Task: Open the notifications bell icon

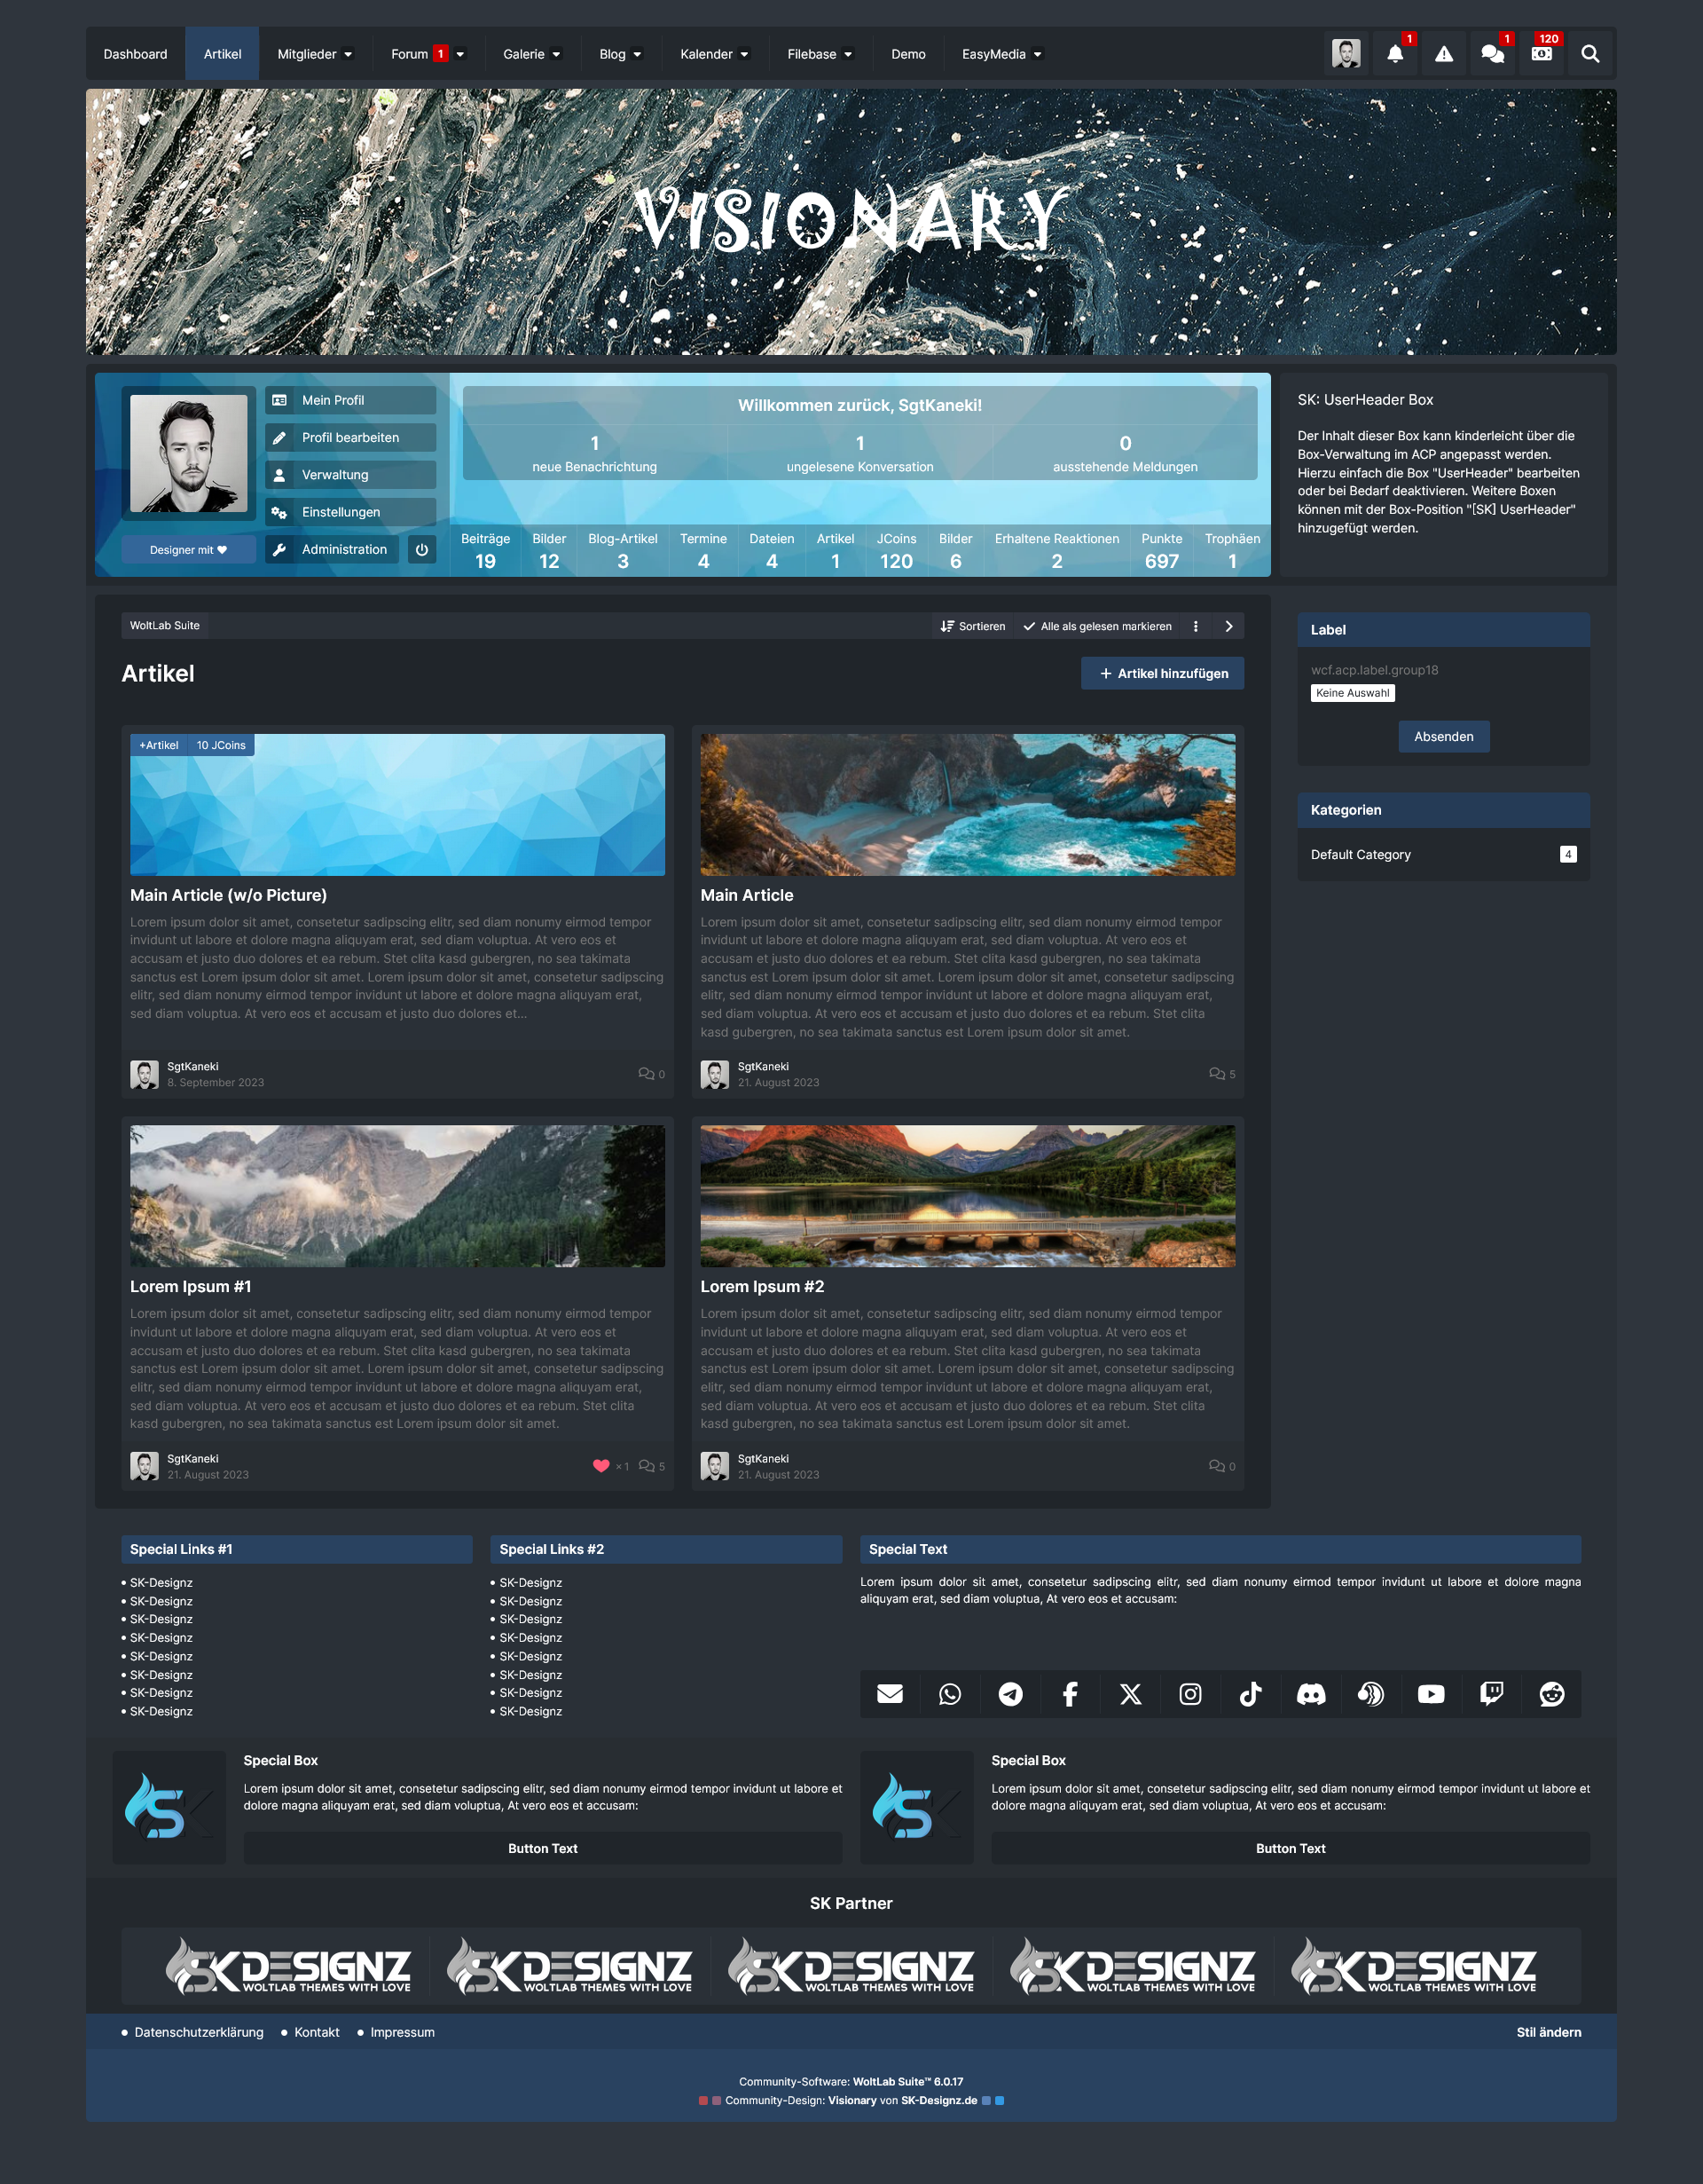Action: point(1395,54)
